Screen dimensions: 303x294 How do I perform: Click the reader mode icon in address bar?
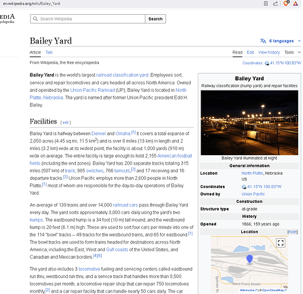(x=265, y=4)
